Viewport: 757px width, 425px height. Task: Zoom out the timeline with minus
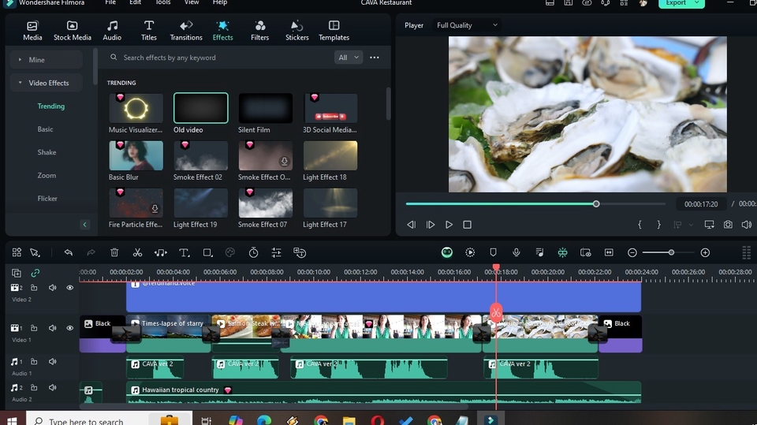click(x=632, y=252)
